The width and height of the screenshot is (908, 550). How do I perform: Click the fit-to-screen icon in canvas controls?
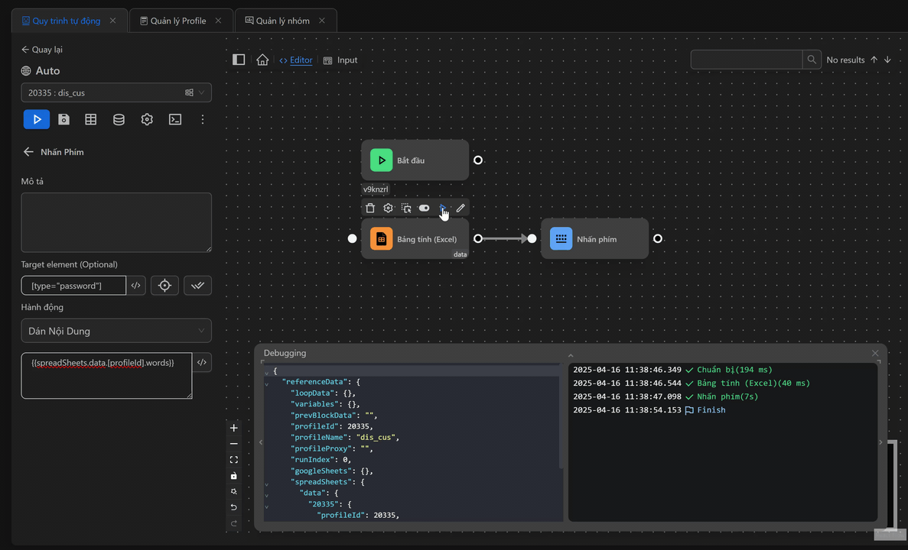coord(234,460)
